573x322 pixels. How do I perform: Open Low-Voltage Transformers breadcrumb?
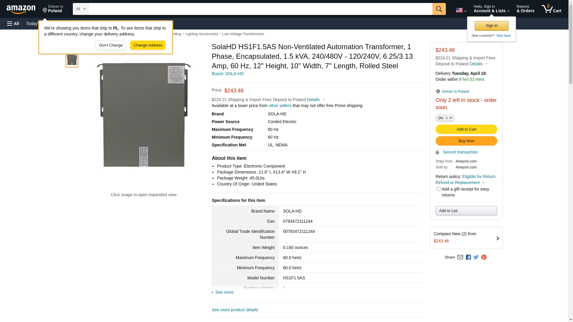[243, 34]
